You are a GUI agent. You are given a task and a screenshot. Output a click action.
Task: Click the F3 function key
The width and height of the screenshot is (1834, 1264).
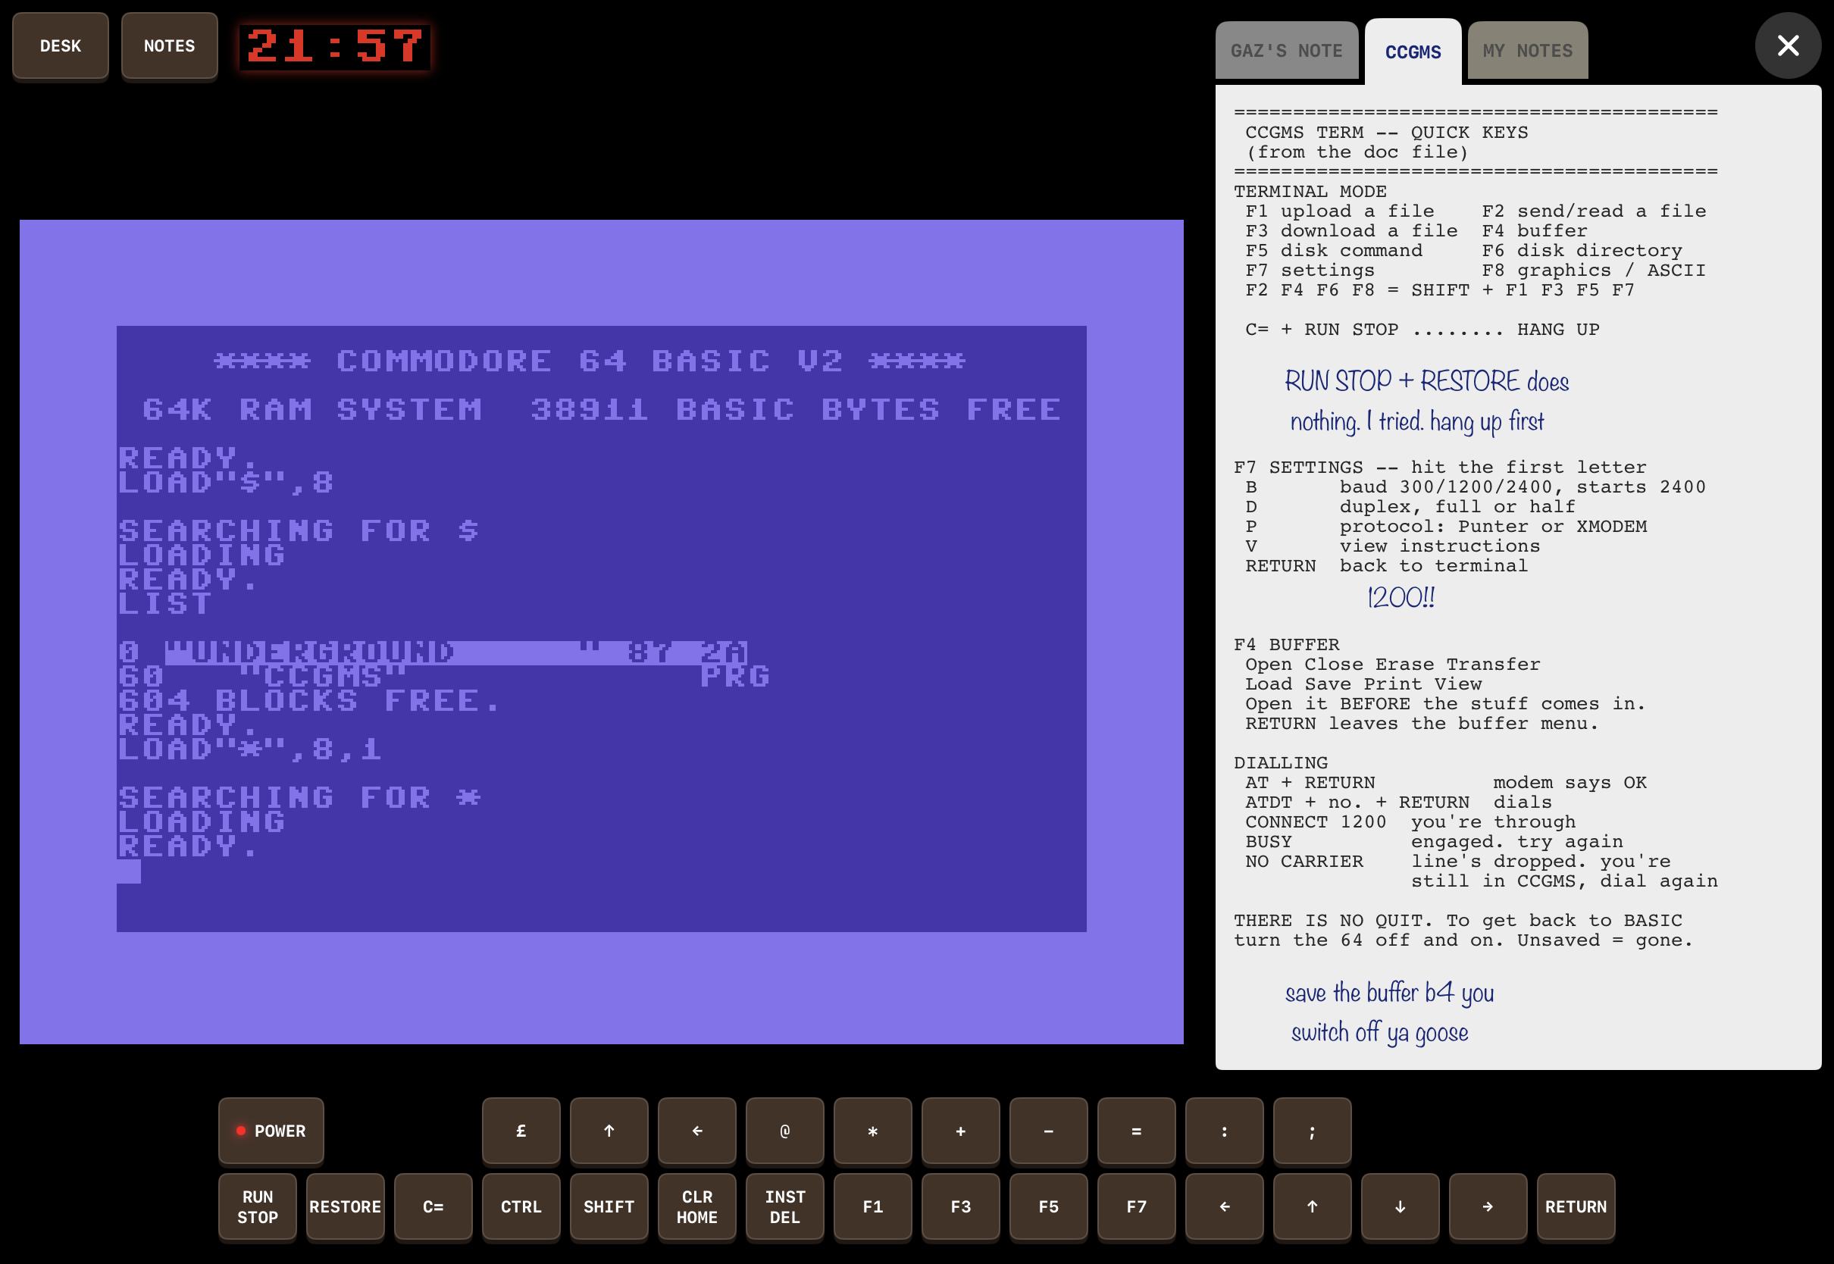[x=960, y=1207]
